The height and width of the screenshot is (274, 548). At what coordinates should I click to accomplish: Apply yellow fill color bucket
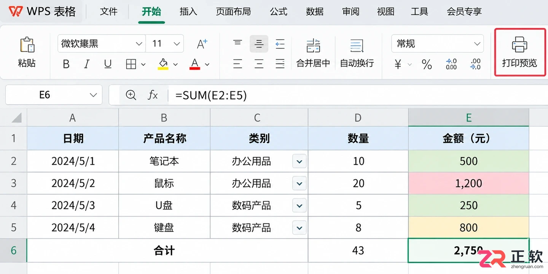tap(163, 64)
